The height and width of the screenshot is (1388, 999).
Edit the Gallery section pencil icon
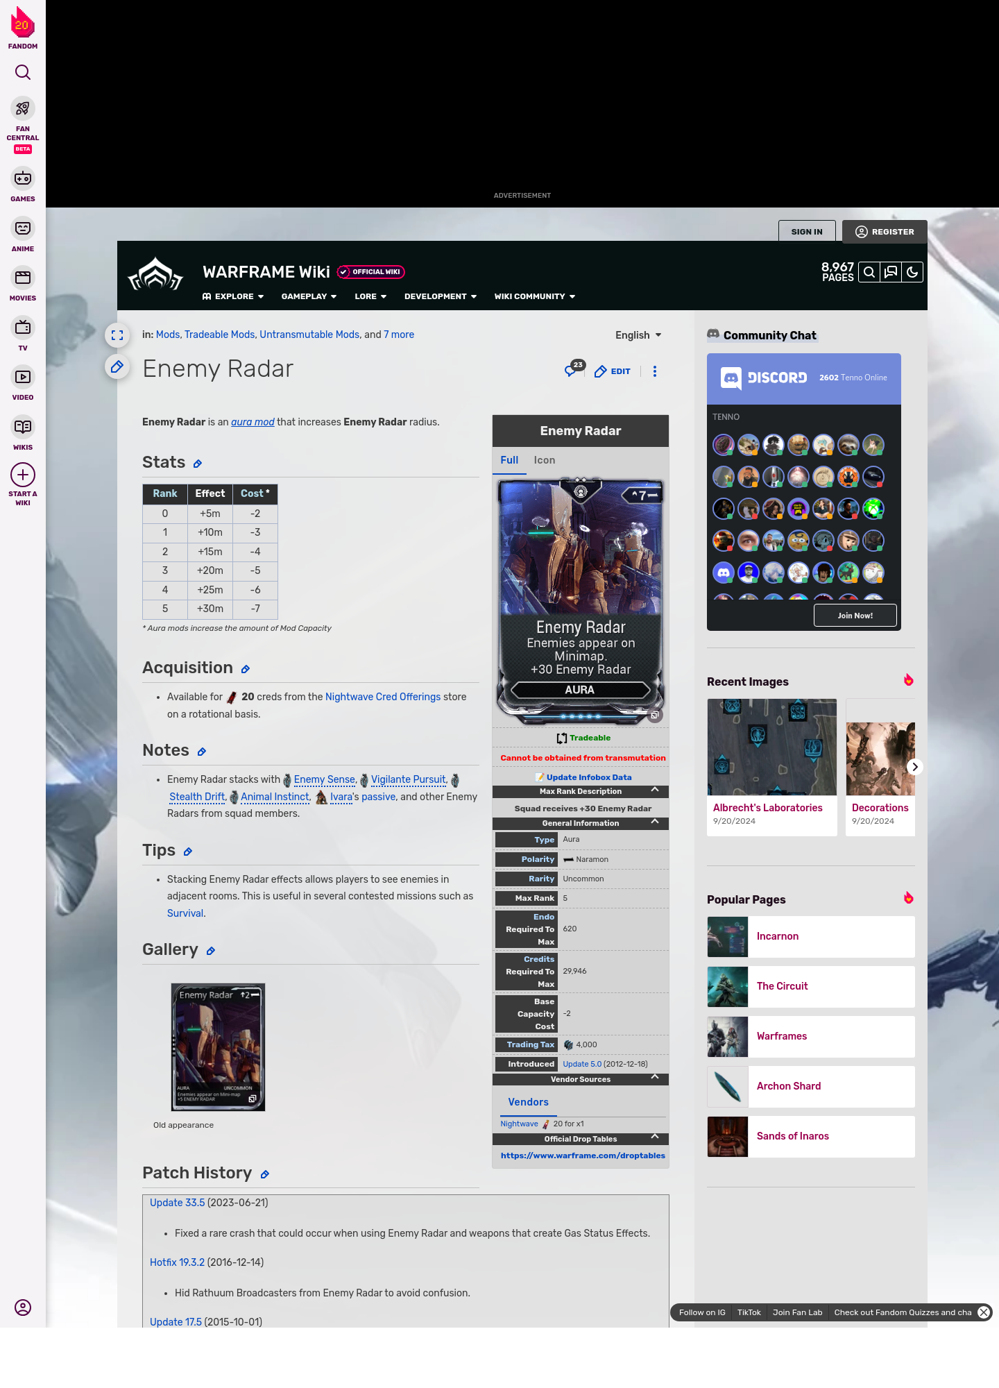pos(211,951)
